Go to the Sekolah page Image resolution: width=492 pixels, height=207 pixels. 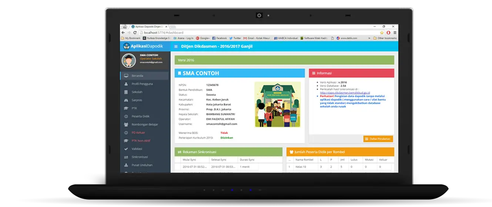coord(137,92)
